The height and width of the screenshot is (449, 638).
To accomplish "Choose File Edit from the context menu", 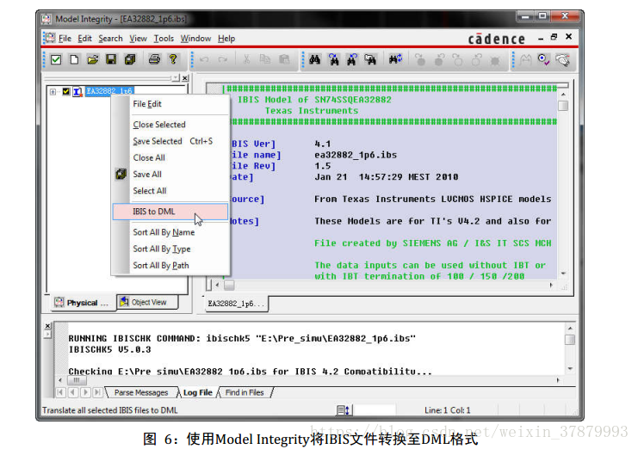I will point(170,104).
